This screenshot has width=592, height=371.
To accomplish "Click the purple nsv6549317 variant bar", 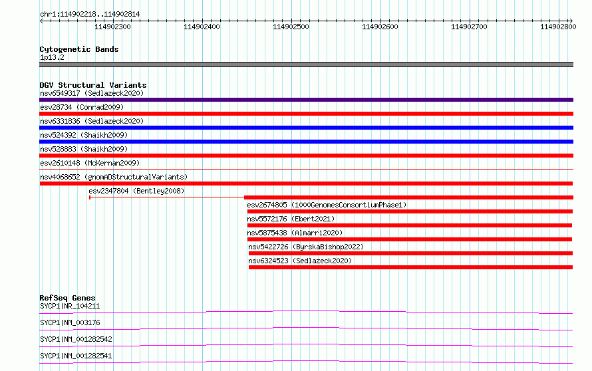I will (306, 100).
